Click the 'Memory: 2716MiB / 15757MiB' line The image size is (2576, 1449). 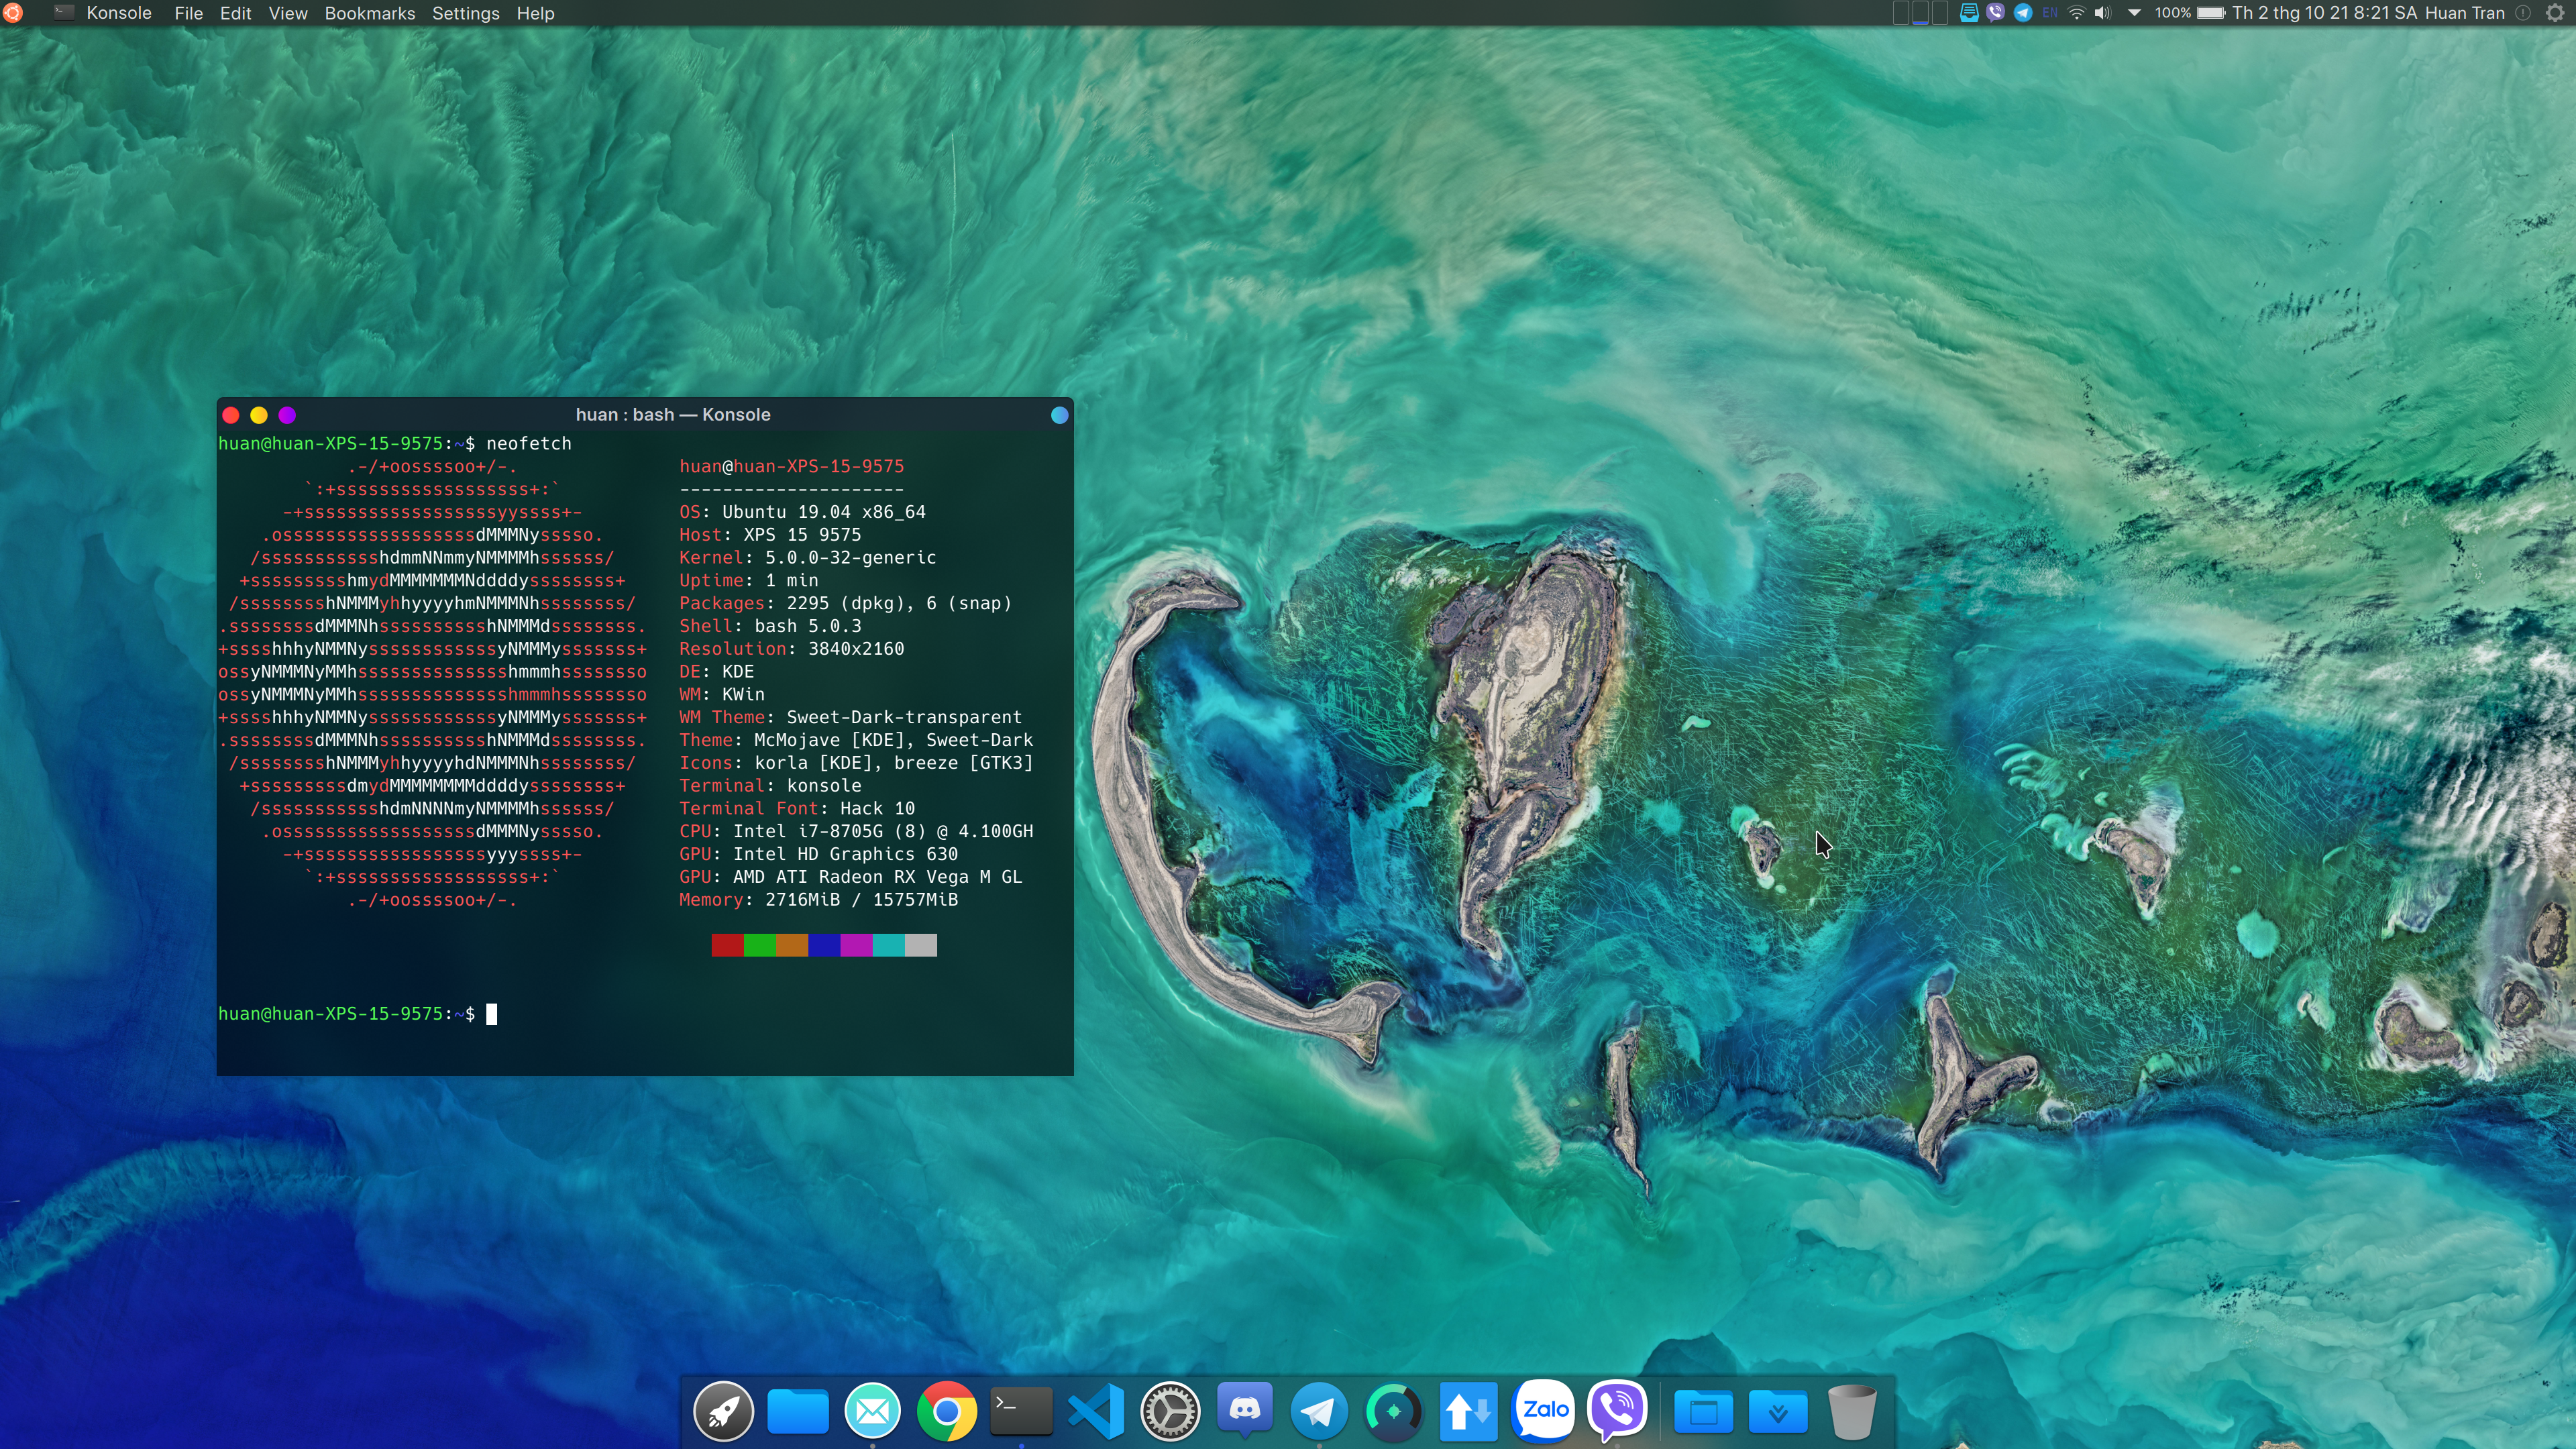(818, 900)
